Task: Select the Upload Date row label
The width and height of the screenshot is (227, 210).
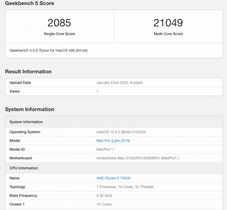Action: [x=20, y=83]
